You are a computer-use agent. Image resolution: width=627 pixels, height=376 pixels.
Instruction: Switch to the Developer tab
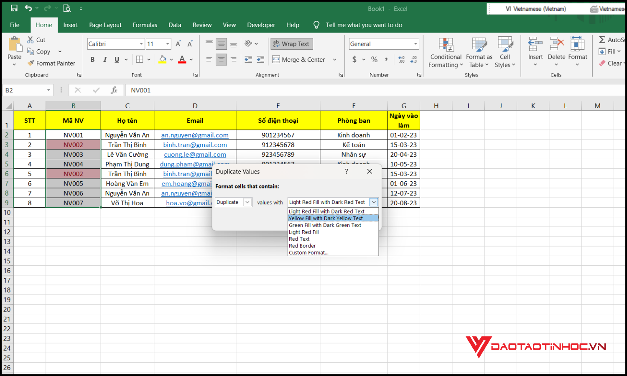pos(261,25)
